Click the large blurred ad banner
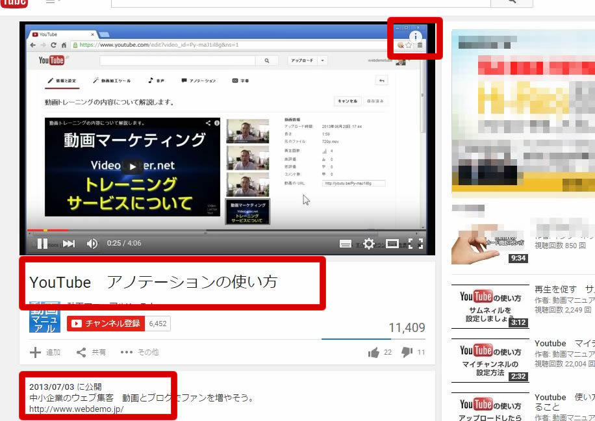This screenshot has height=421, width=595. click(x=524, y=114)
